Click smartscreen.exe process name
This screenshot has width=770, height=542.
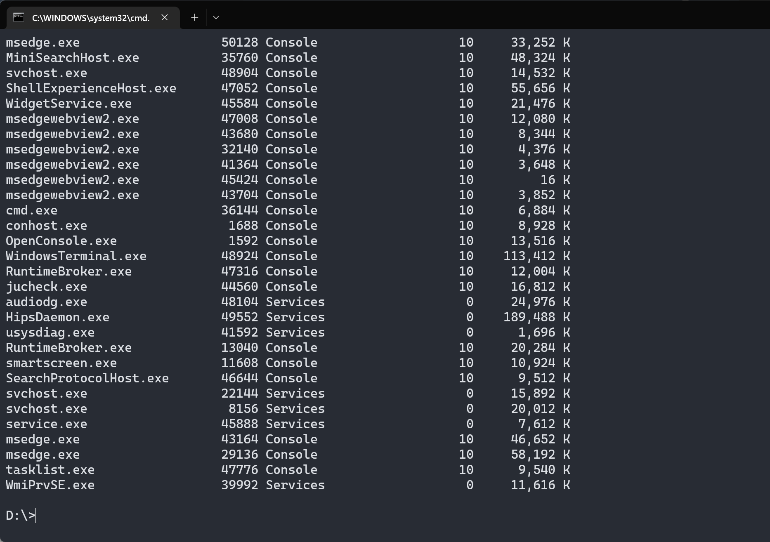pos(61,363)
